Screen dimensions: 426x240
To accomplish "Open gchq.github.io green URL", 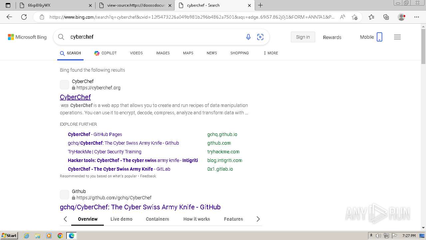I will pyautogui.click(x=222, y=134).
